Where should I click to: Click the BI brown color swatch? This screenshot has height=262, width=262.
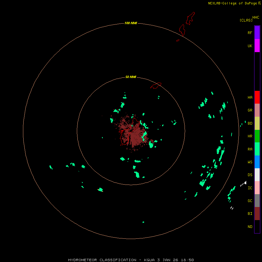coord(257,214)
